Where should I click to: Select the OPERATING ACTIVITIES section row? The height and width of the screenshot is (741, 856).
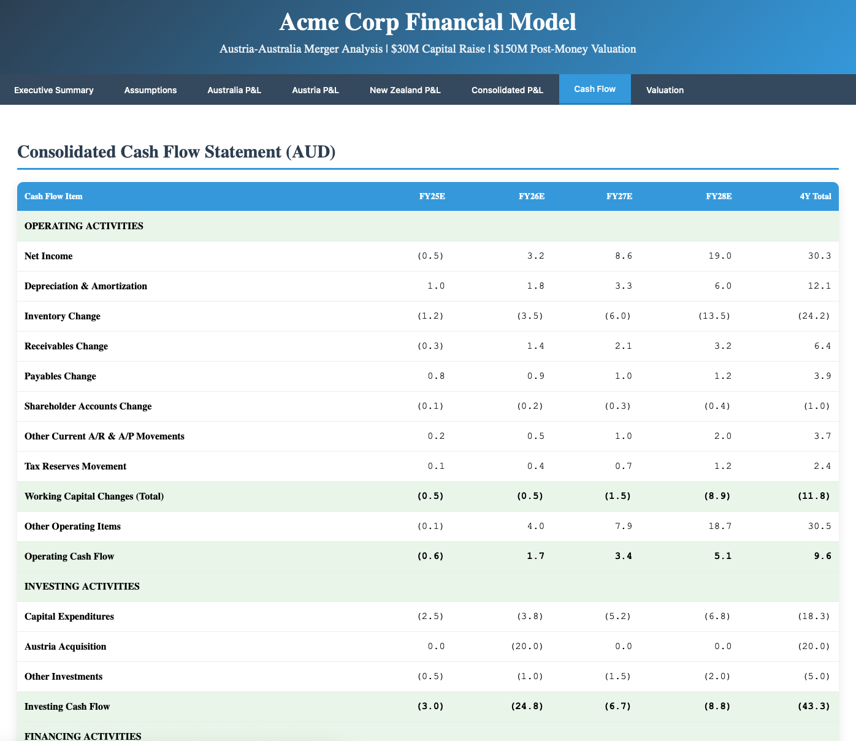coord(83,226)
